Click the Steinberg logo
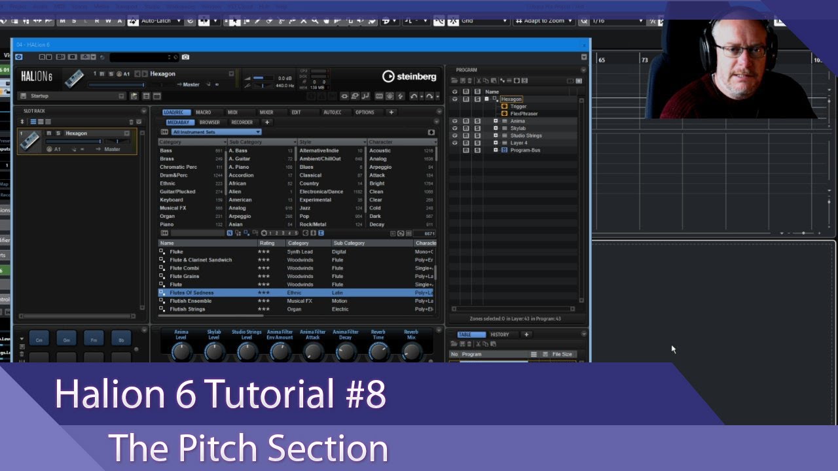 click(409, 77)
